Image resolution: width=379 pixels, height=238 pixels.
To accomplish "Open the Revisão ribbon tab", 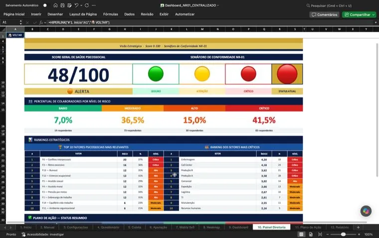I will (147, 14).
